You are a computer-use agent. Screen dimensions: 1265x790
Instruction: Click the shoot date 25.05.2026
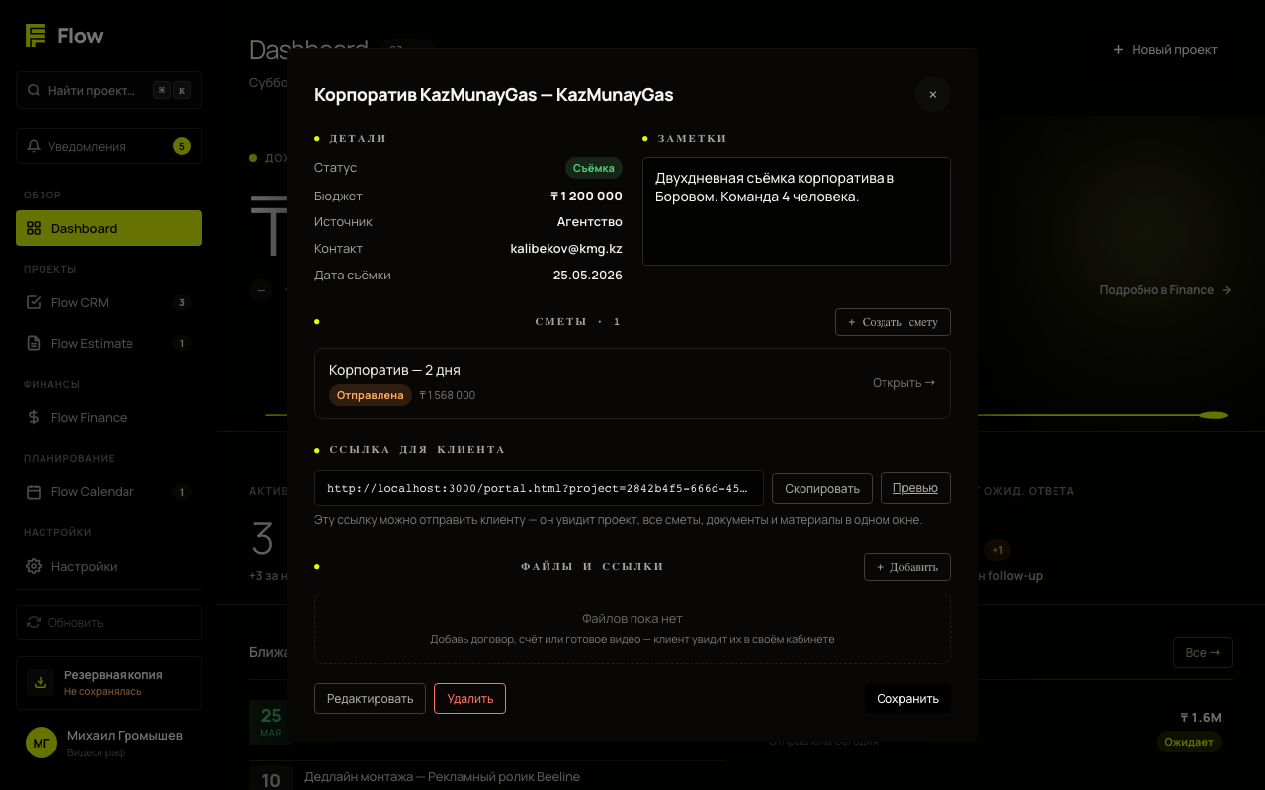point(588,276)
